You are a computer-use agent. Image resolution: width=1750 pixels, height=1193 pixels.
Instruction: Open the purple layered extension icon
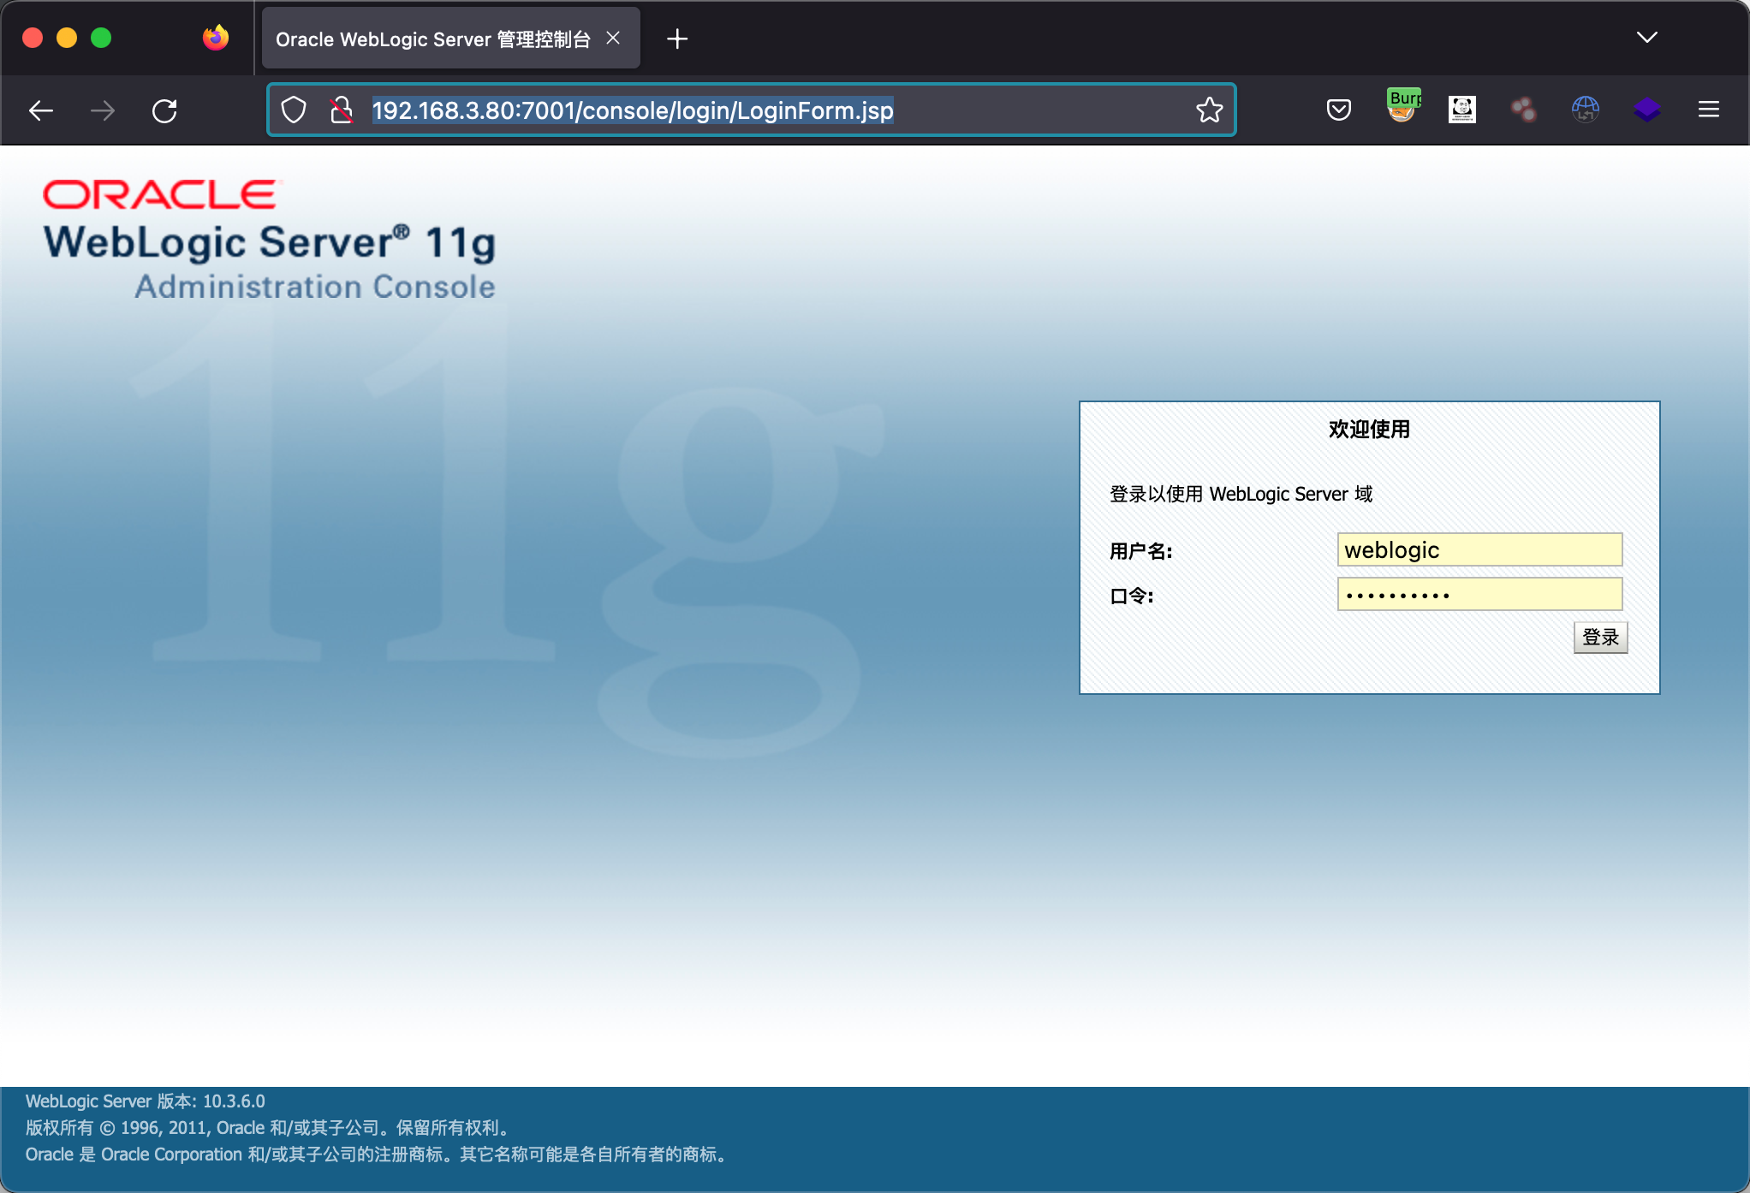click(1647, 110)
